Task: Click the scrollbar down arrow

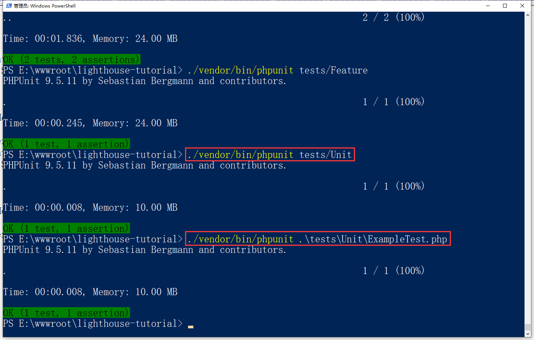Action: click(528, 334)
